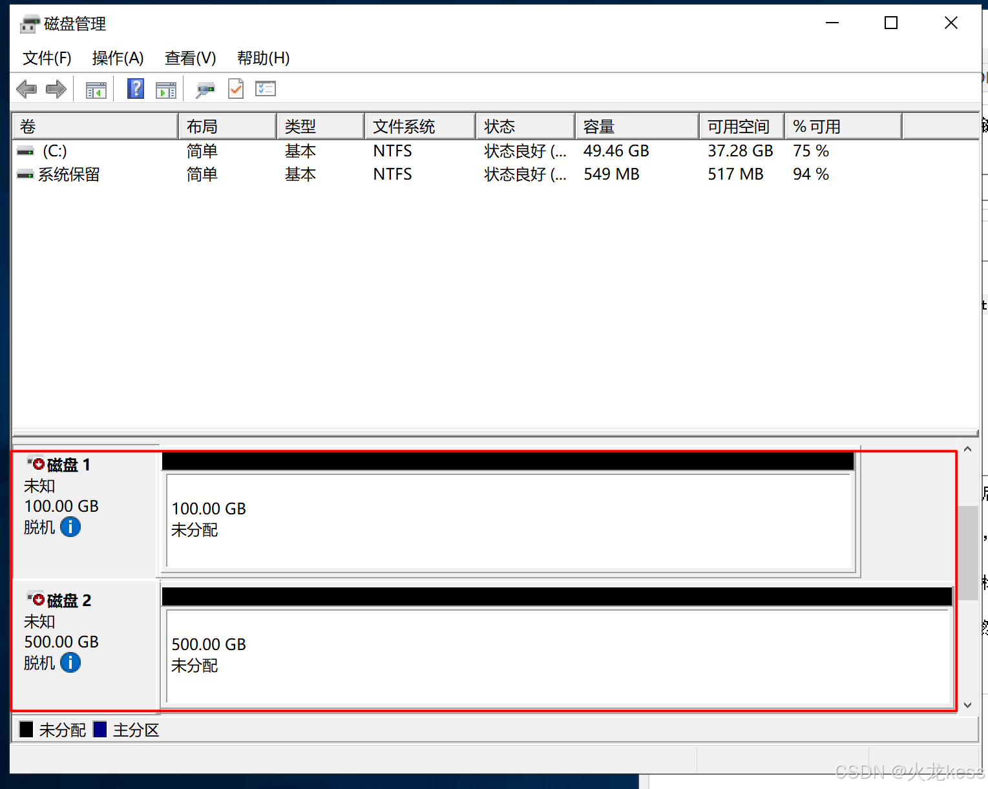This screenshot has width=988, height=789.
Task: Open the 帮助(H) menu
Action: pyautogui.click(x=263, y=58)
